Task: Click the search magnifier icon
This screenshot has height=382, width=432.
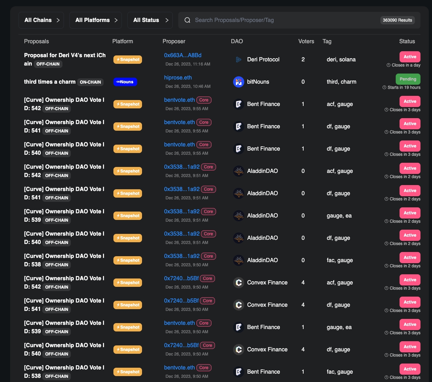Action: [187, 20]
